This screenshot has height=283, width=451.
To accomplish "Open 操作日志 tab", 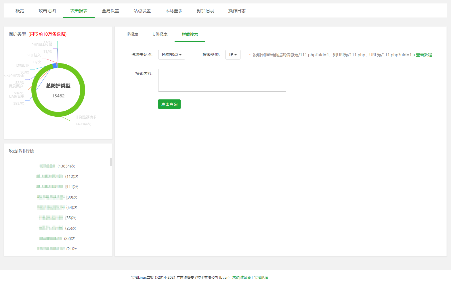I will tap(237, 11).
